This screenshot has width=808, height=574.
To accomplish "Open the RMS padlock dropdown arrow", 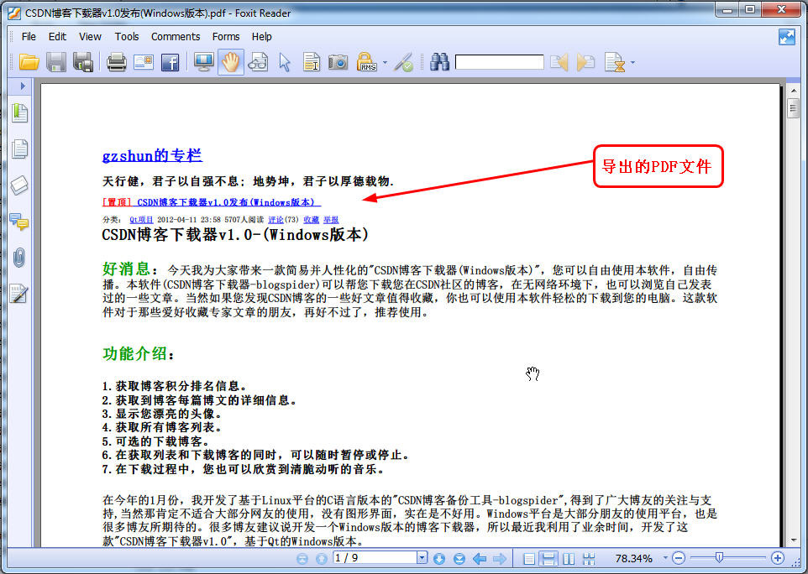I will click(385, 63).
